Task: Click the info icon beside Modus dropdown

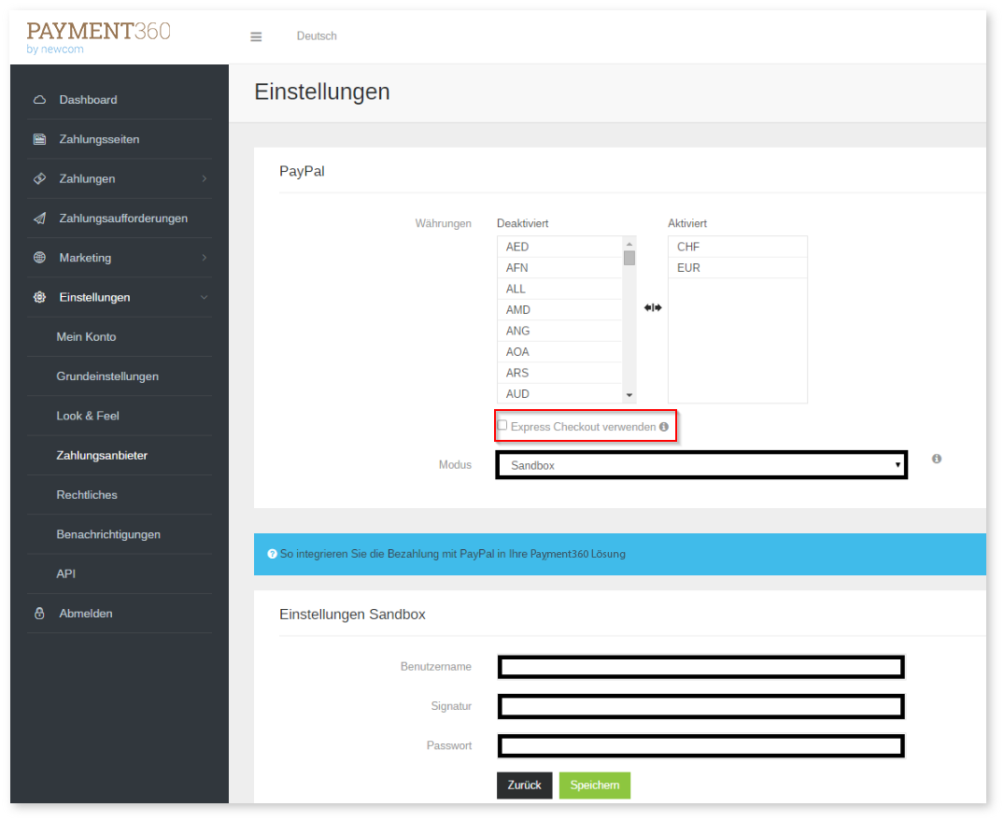Action: [x=936, y=459]
